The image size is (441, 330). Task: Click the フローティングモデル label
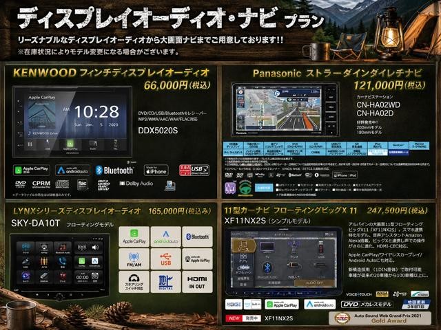tap(90, 225)
